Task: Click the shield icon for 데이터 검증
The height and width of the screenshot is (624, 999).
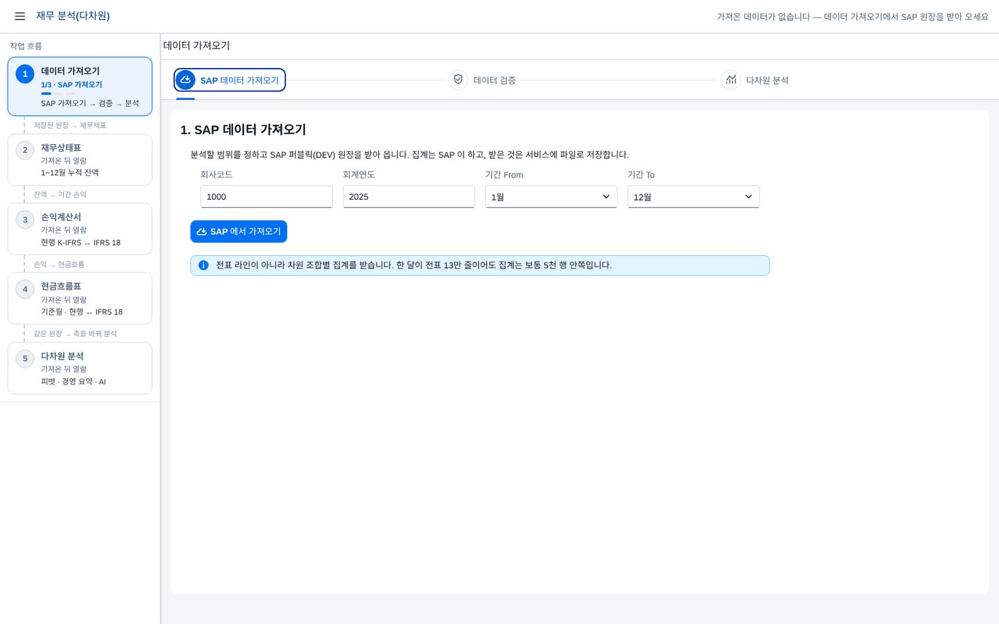Action: (458, 80)
